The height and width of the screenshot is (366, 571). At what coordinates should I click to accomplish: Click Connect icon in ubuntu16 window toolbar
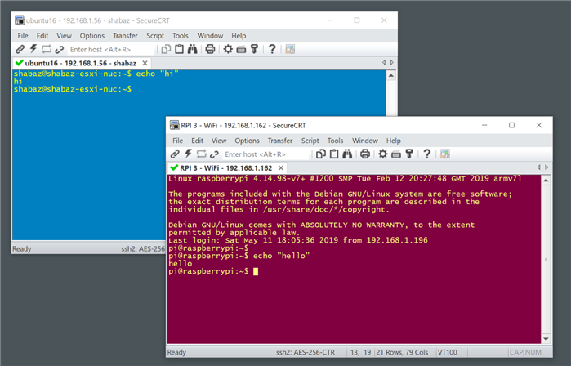[x=20, y=49]
